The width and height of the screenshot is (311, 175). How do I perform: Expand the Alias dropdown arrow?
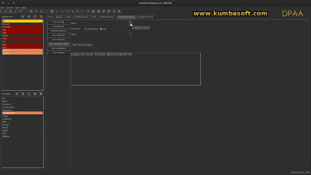[x=130, y=23]
